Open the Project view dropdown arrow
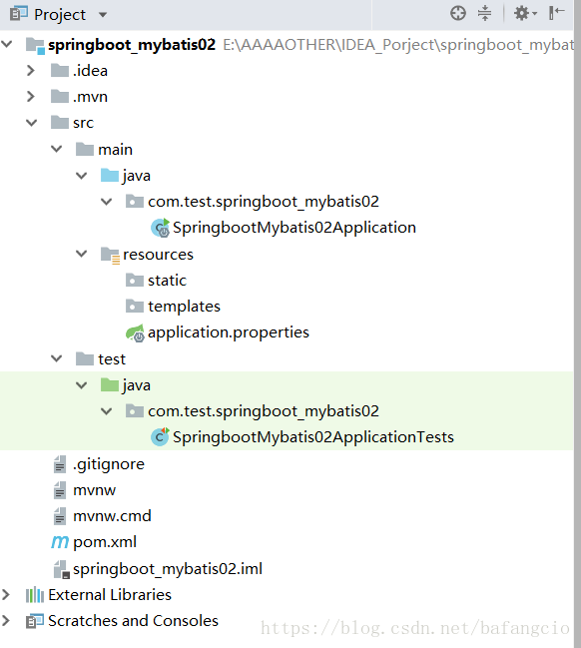The height and width of the screenshot is (648, 581). pos(103,15)
